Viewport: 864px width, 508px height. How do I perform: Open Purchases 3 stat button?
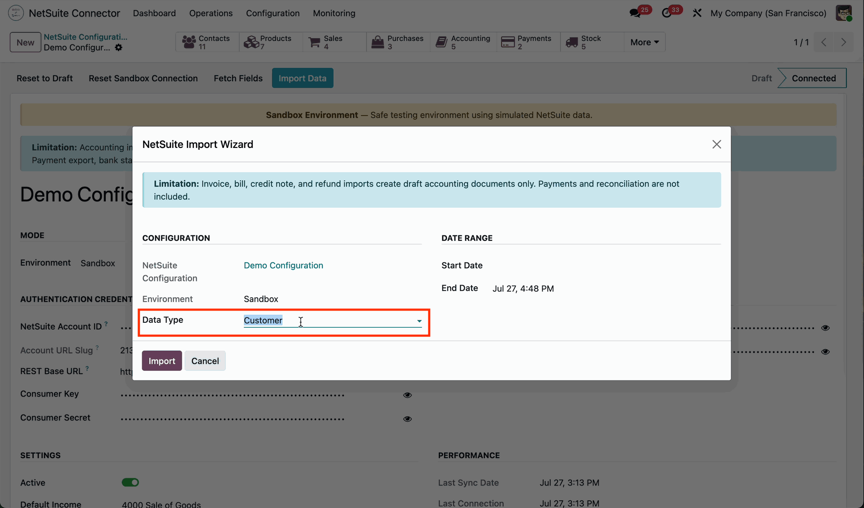[398, 42]
